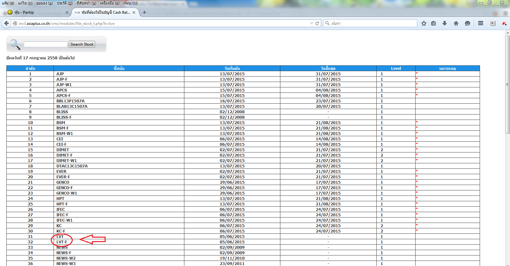
Task: Click the K extension icon in toolbar
Action: click(x=493, y=23)
